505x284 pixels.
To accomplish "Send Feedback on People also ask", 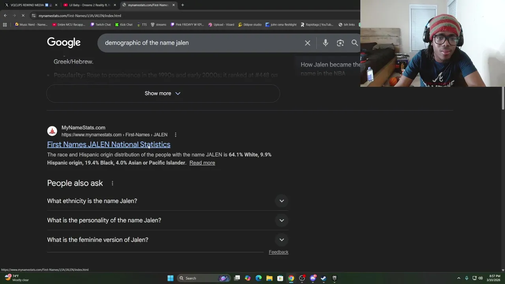I will (x=279, y=252).
